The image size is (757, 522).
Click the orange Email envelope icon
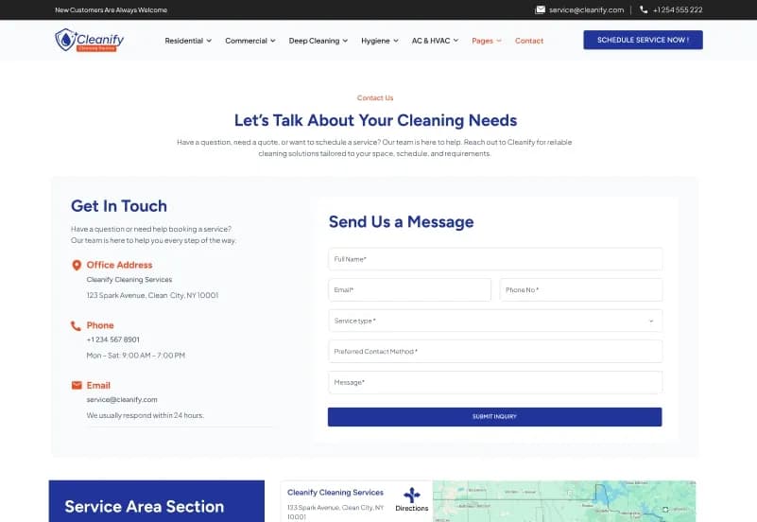point(77,385)
